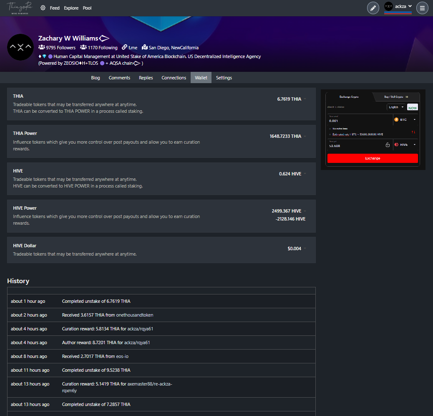Open the eos-io account link
The image size is (433, 416).
click(x=122, y=357)
